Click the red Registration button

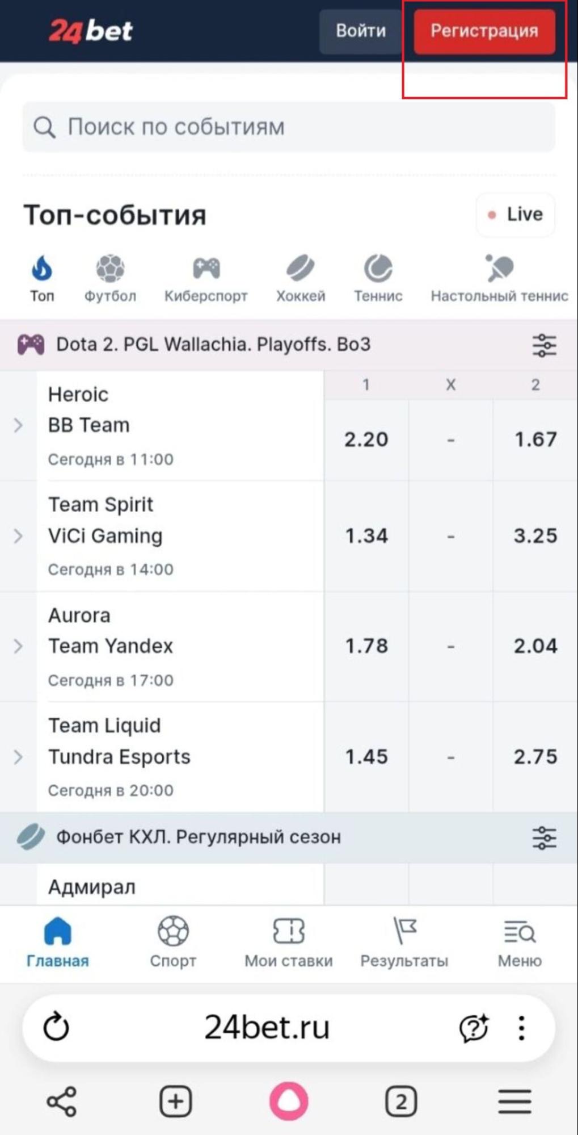484,31
